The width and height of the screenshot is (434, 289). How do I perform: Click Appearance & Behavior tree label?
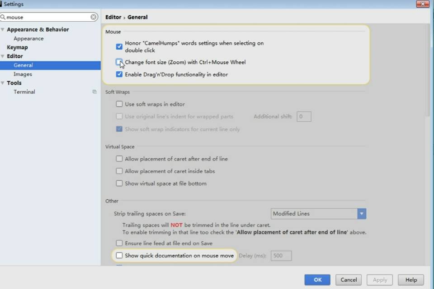coord(38,30)
